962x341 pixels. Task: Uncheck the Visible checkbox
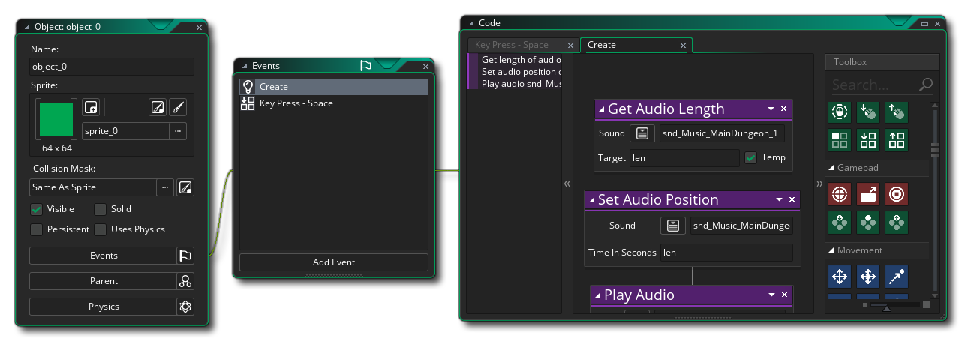click(x=37, y=209)
